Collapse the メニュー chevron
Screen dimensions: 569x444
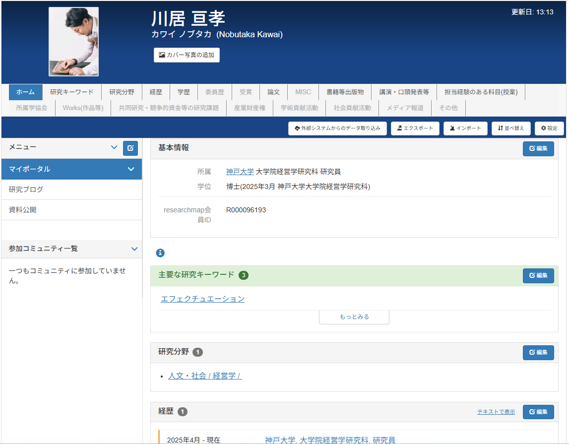click(114, 148)
